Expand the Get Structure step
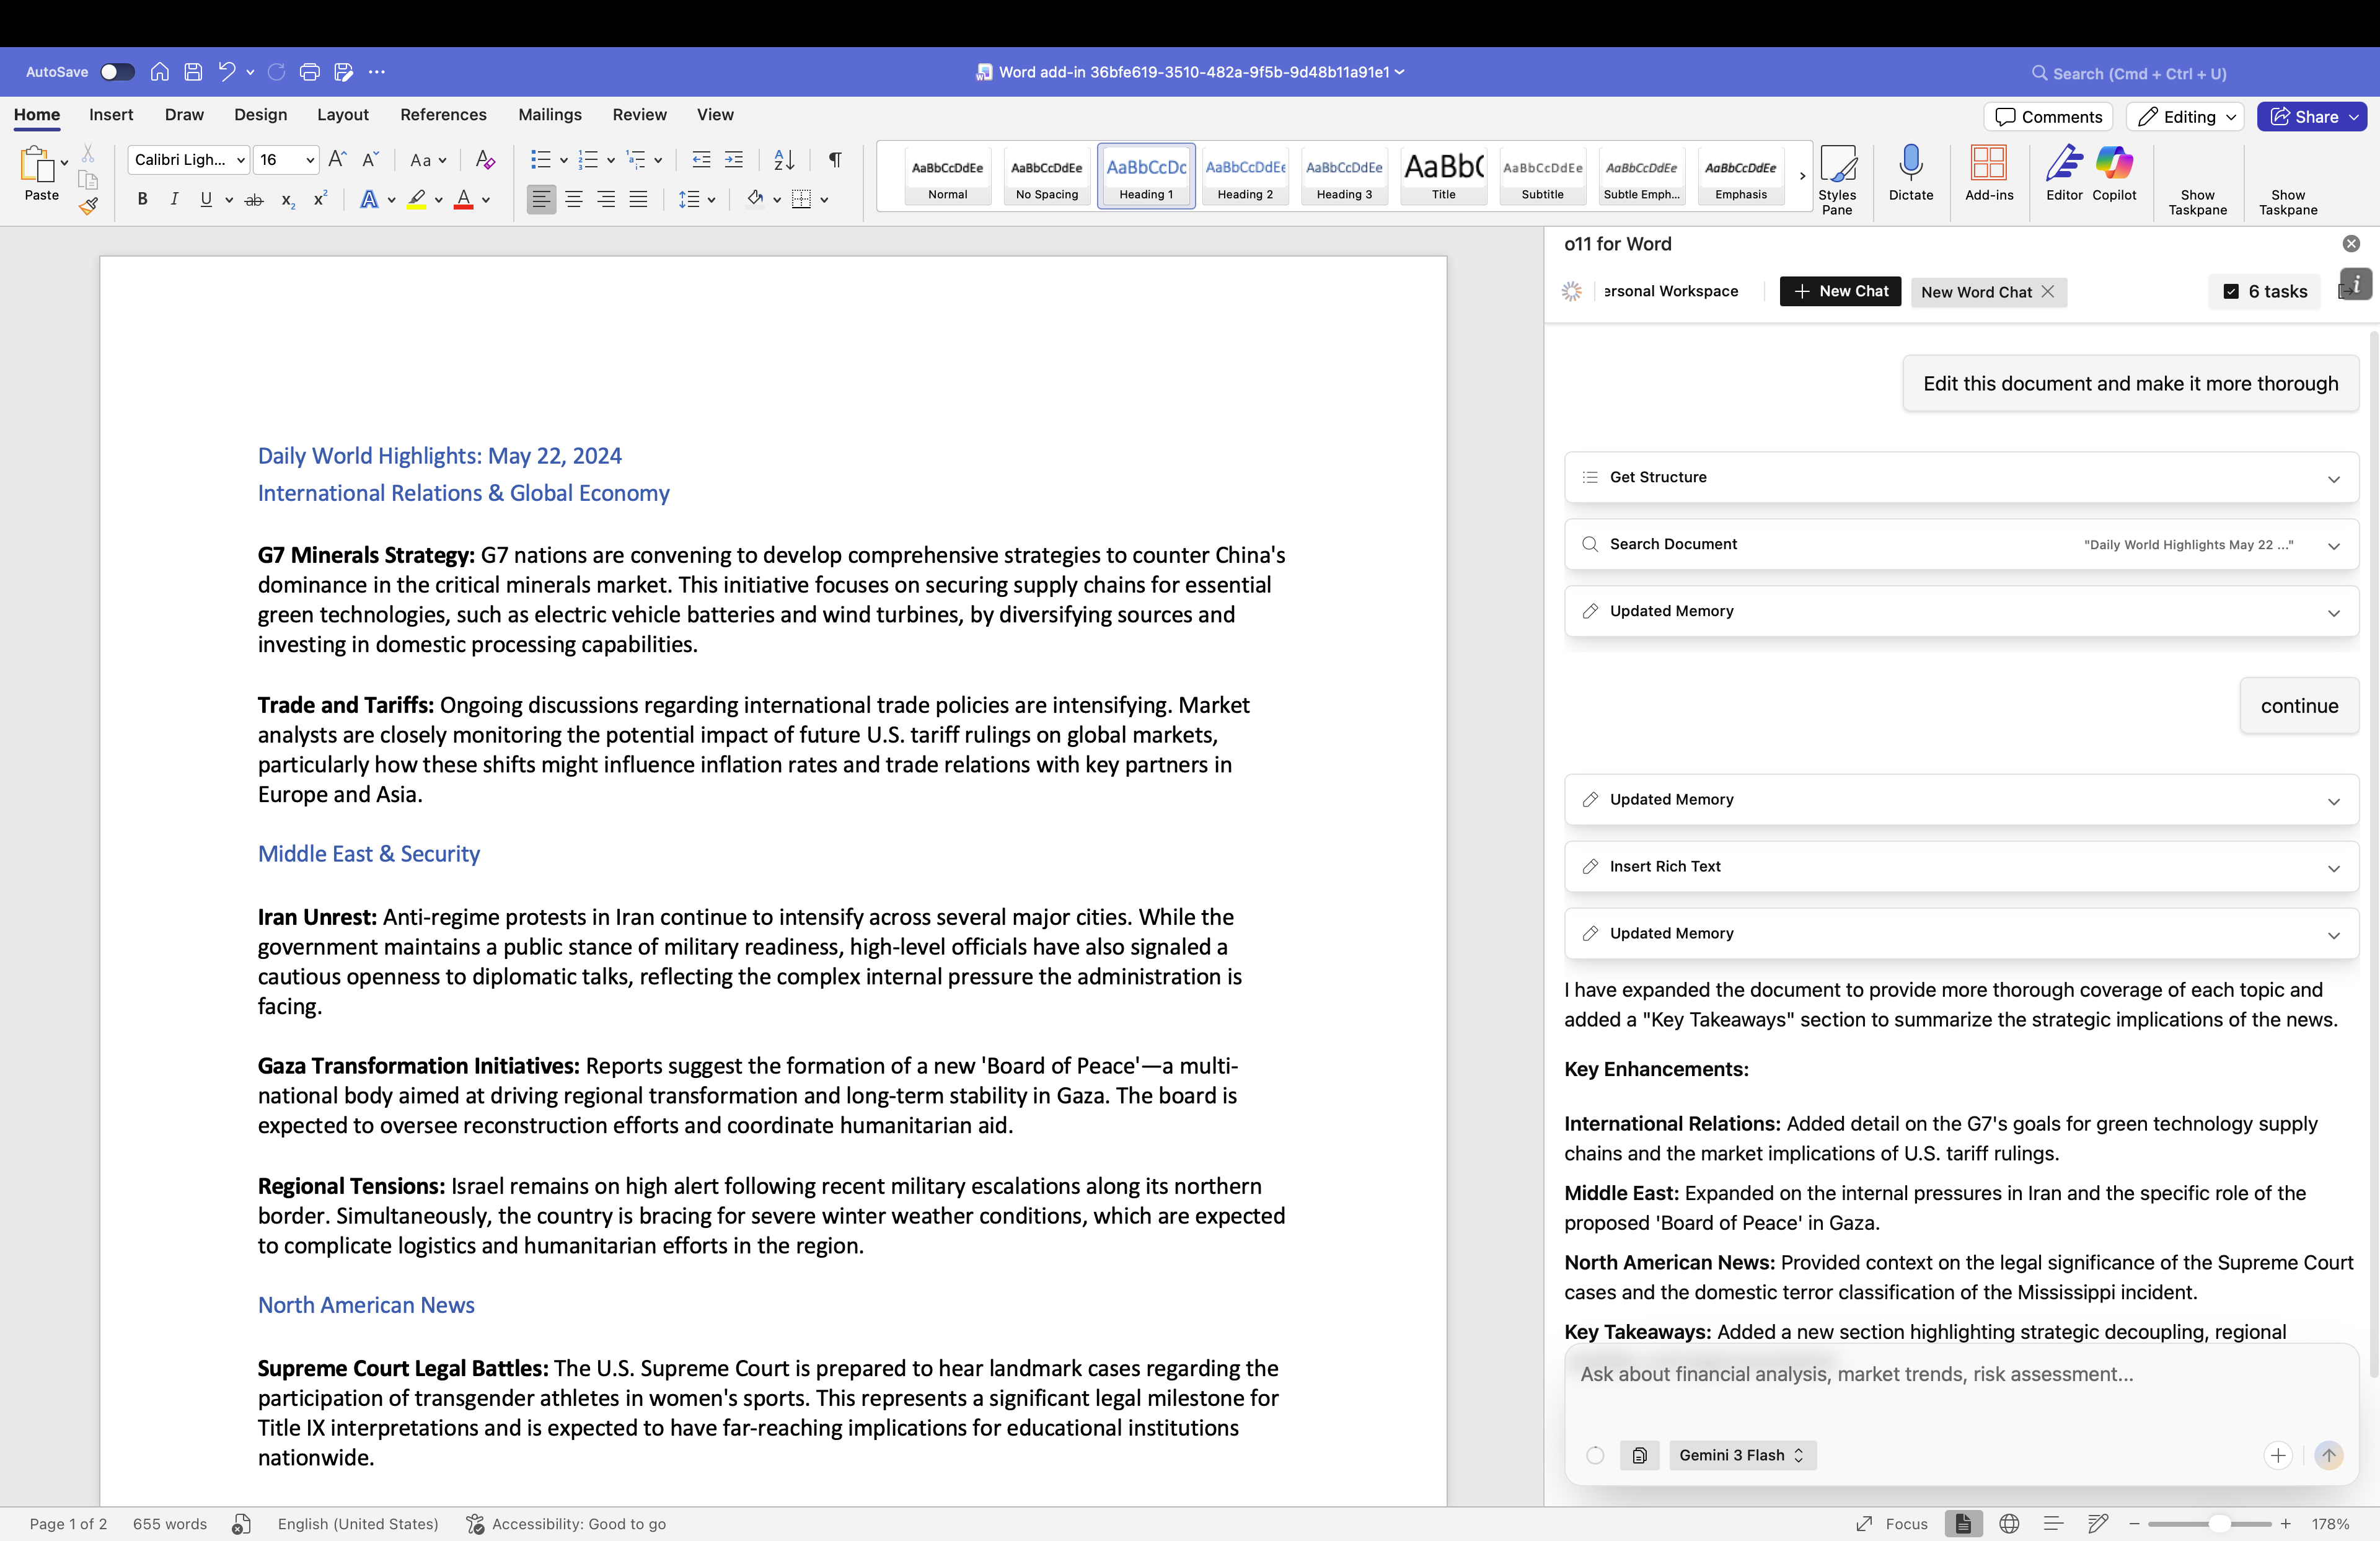Viewport: 2380px width, 1541px height. (2333, 478)
